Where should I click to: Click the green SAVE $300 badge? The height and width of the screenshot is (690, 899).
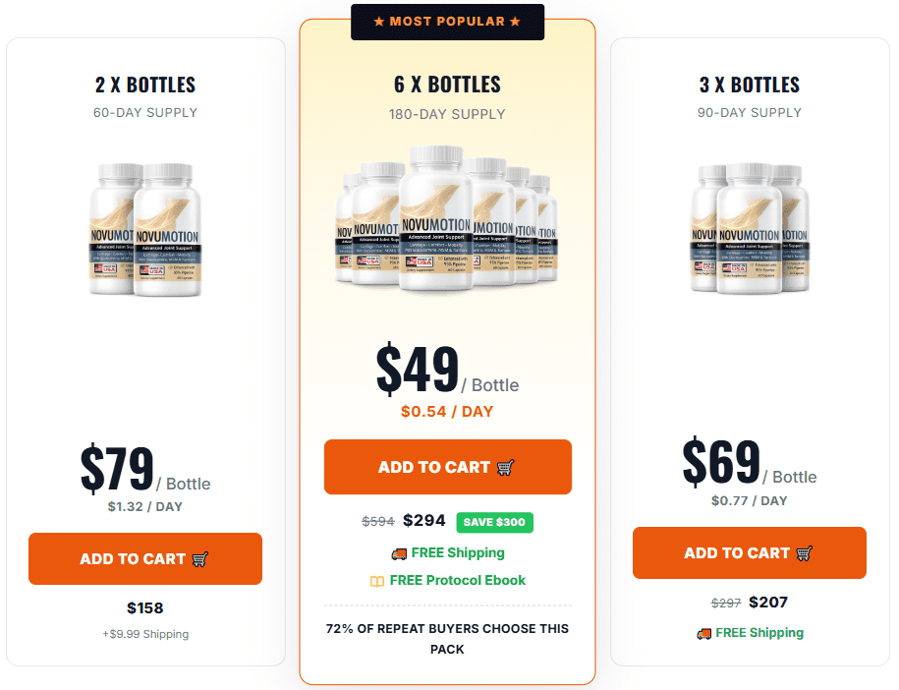tap(495, 522)
